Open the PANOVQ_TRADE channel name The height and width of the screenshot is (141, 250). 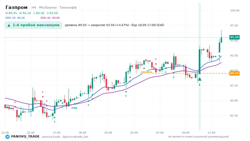coord(25,137)
